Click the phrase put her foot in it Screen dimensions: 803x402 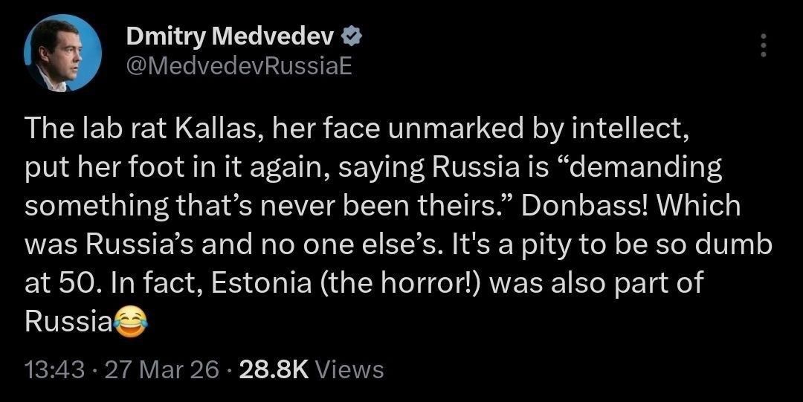142,167
